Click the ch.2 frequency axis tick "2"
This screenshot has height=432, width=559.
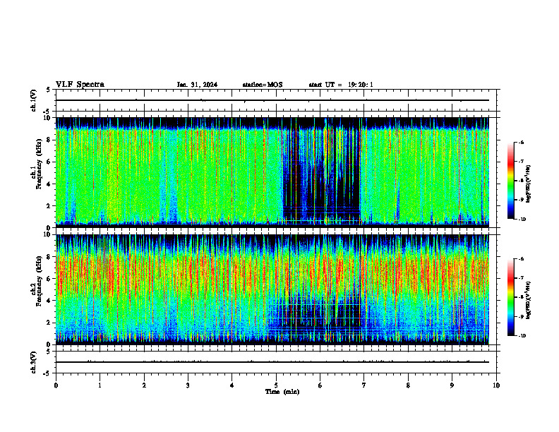click(50, 323)
